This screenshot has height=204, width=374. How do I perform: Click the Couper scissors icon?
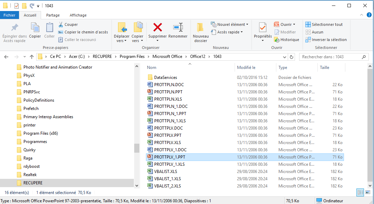pos(61,24)
